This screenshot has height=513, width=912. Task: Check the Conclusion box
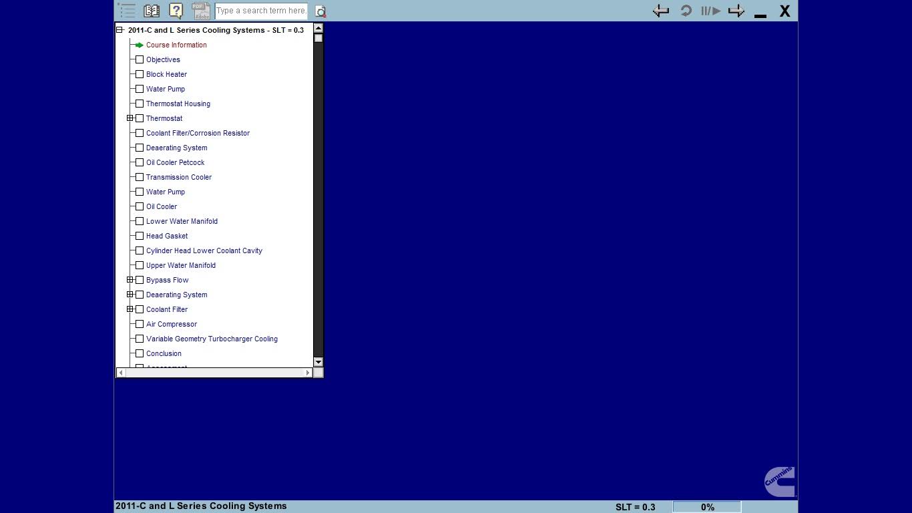point(140,353)
